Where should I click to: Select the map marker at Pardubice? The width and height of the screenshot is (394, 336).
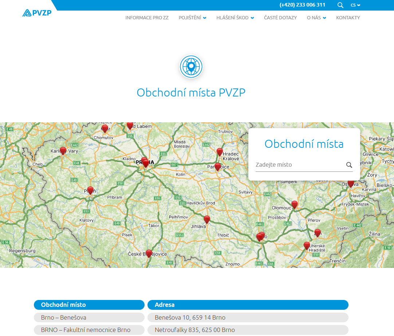(x=218, y=167)
